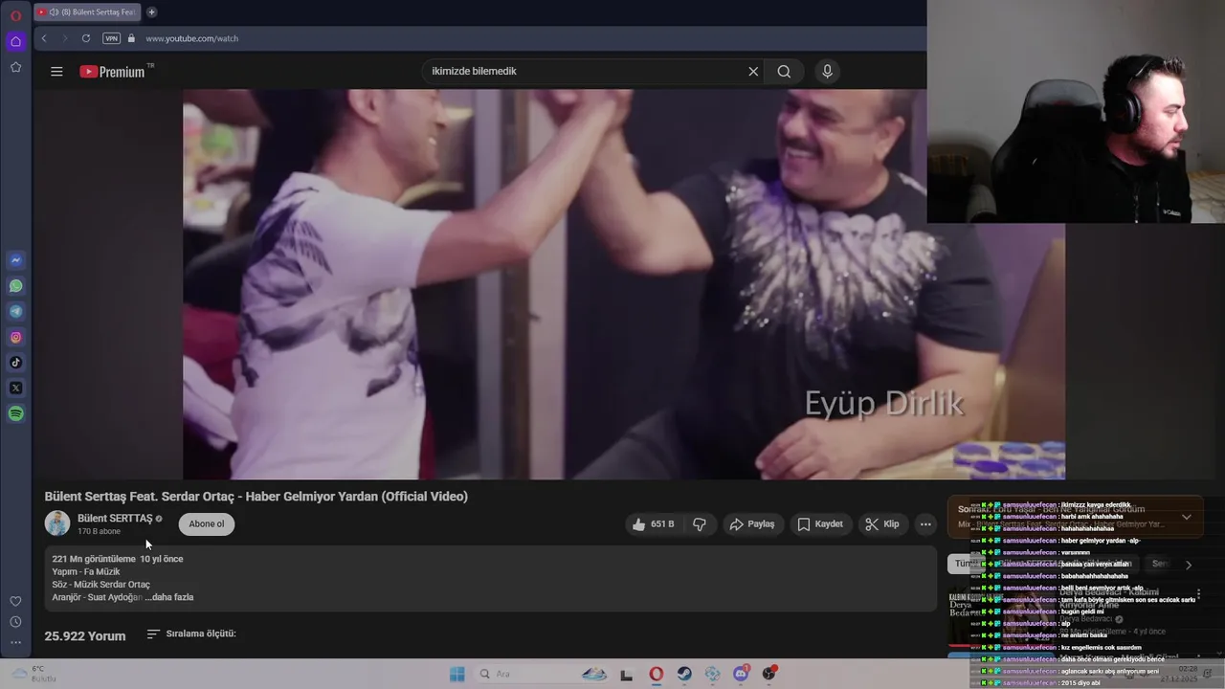Open a new browser tab

(151, 12)
